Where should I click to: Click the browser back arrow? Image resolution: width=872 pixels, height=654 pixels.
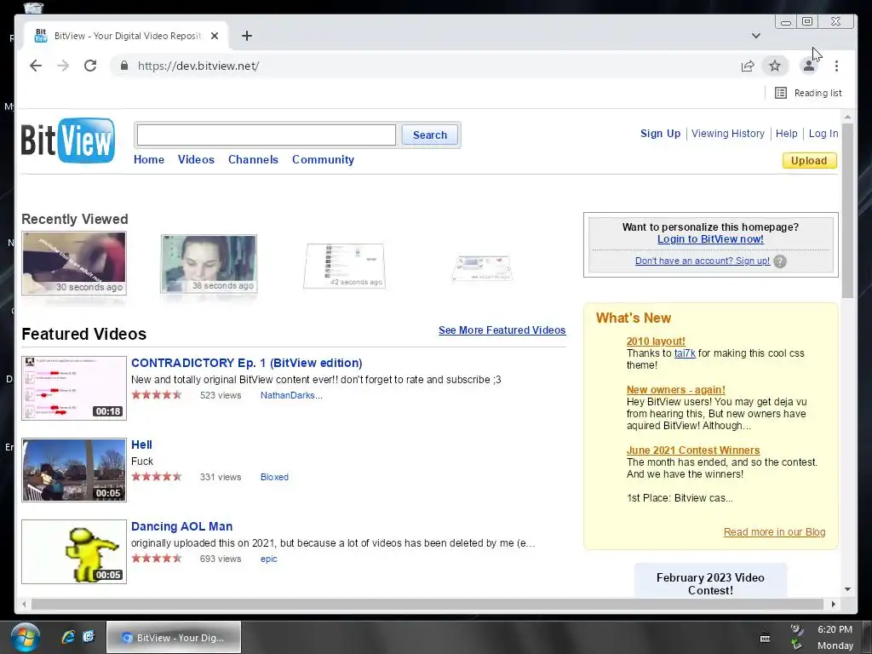point(36,66)
